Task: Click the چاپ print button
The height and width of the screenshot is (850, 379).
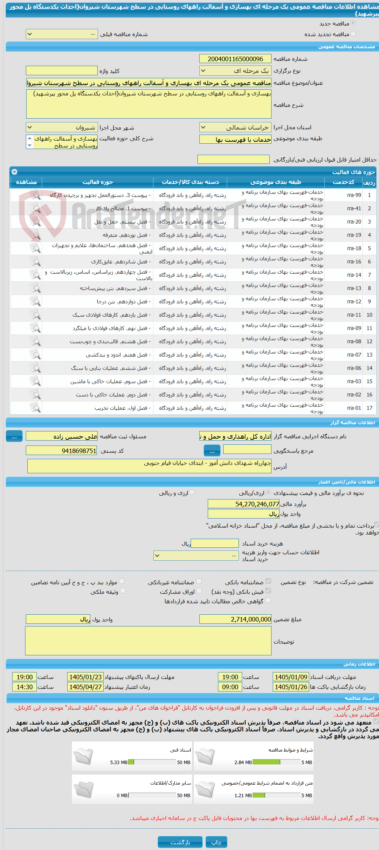Action: pyautogui.click(x=216, y=842)
